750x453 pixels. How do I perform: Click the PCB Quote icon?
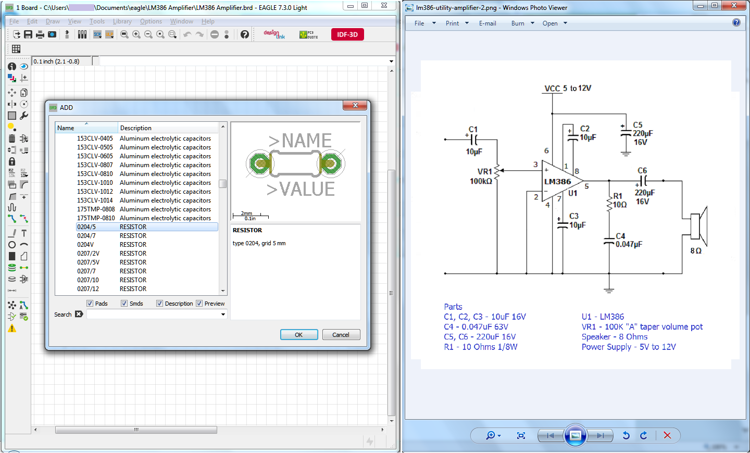tap(308, 34)
